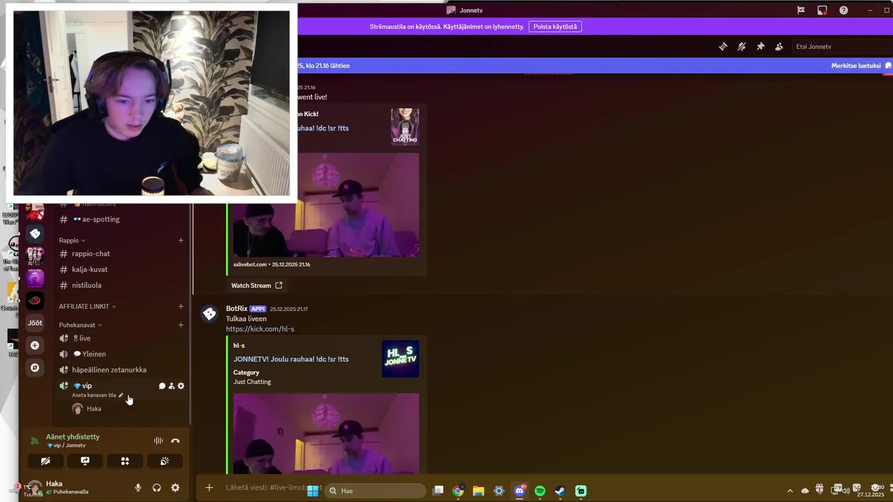Open the Watch Stream button
893x502 pixels.
tap(257, 285)
